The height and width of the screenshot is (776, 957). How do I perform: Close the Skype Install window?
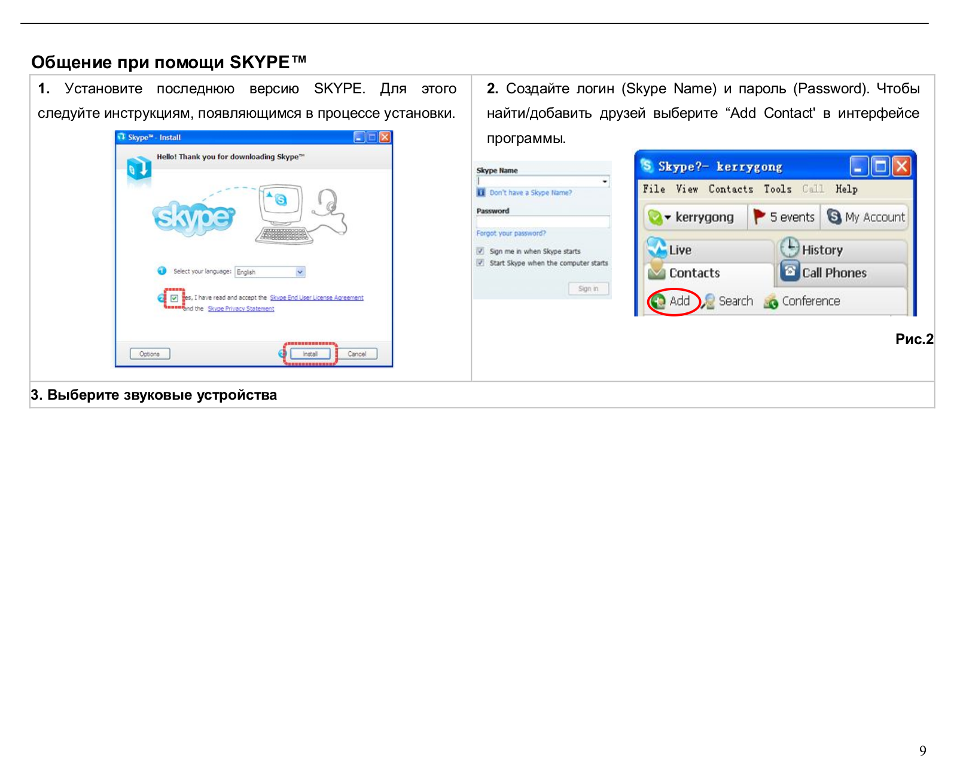point(385,137)
